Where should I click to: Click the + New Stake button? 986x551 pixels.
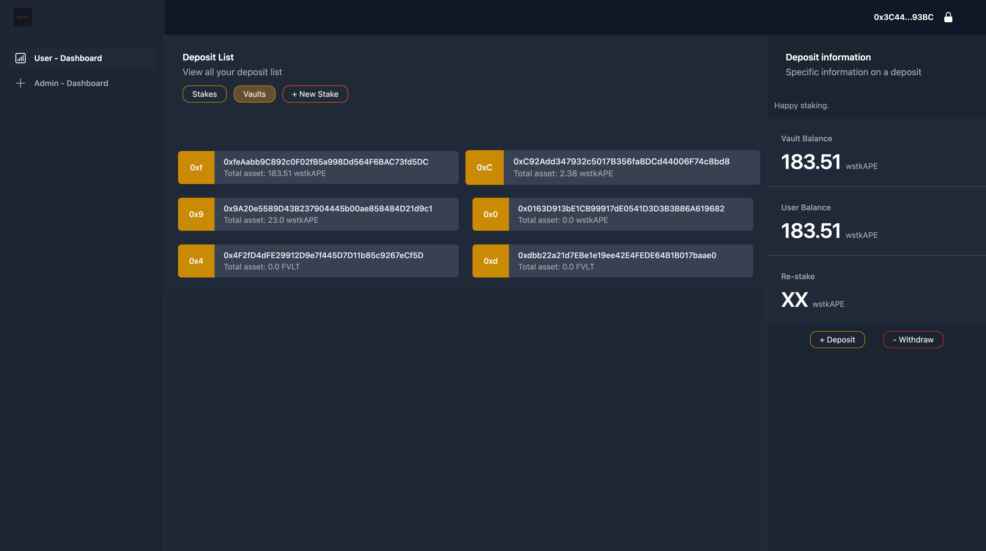tap(315, 94)
